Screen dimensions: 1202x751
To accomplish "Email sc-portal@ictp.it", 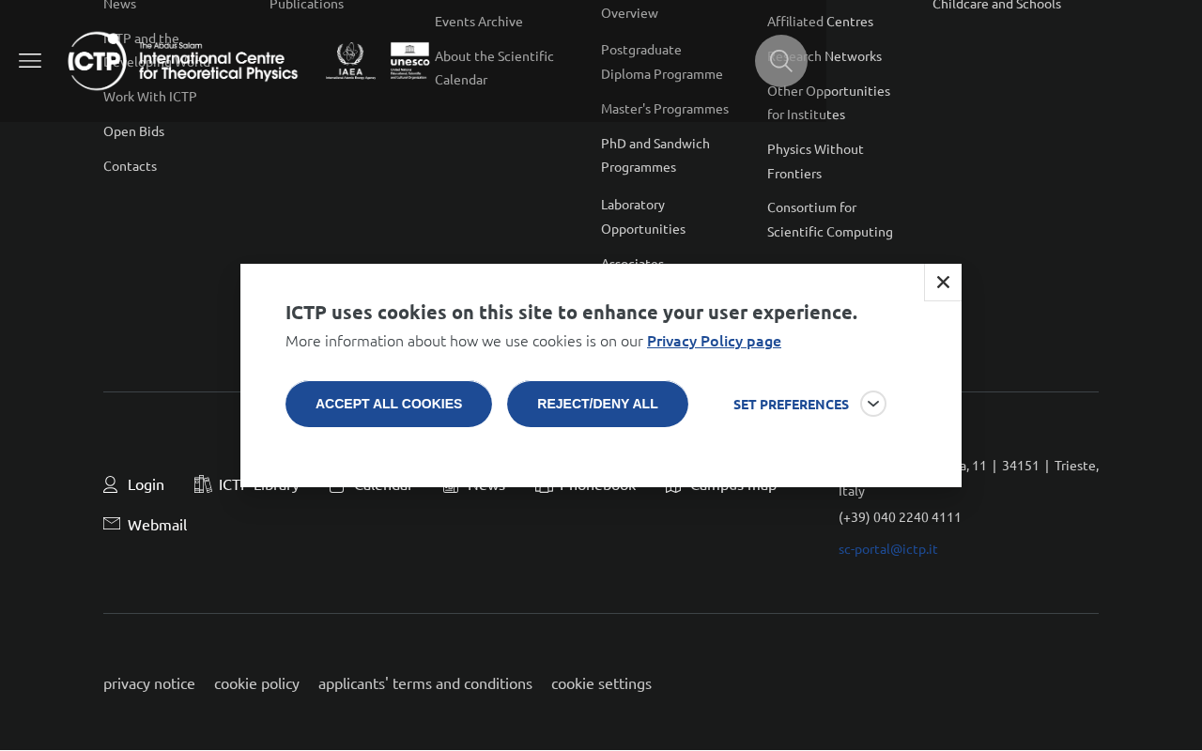I will (x=888, y=549).
